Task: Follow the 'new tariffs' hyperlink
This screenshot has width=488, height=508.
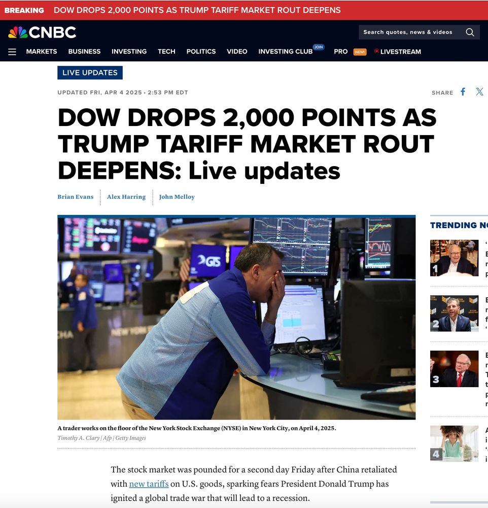Action: coord(149,484)
